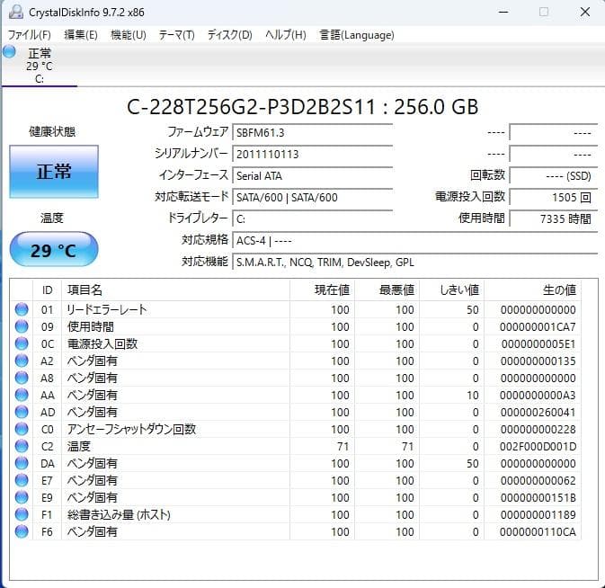Click the status orb for ID E9 row

(x=22, y=497)
